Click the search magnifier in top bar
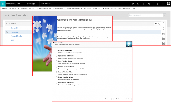Screen dimensions: 171x102 point(133,4)
